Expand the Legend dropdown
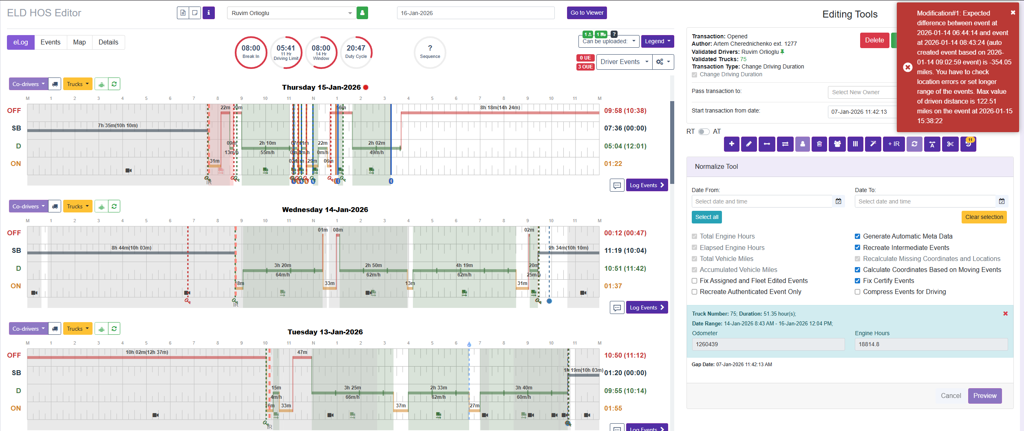This screenshot has height=431, width=1024. pyautogui.click(x=658, y=41)
